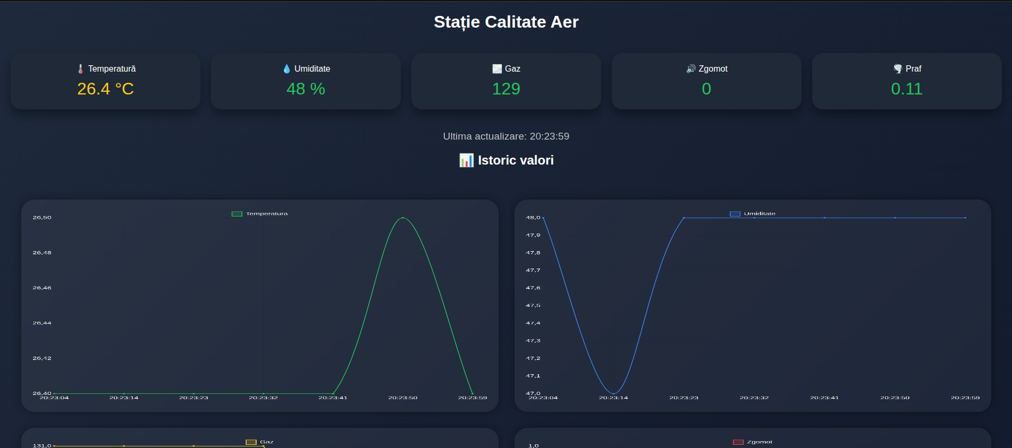Click the Stație Calitate Aer title
Viewport: 1012px width, 448px height.
point(506,22)
